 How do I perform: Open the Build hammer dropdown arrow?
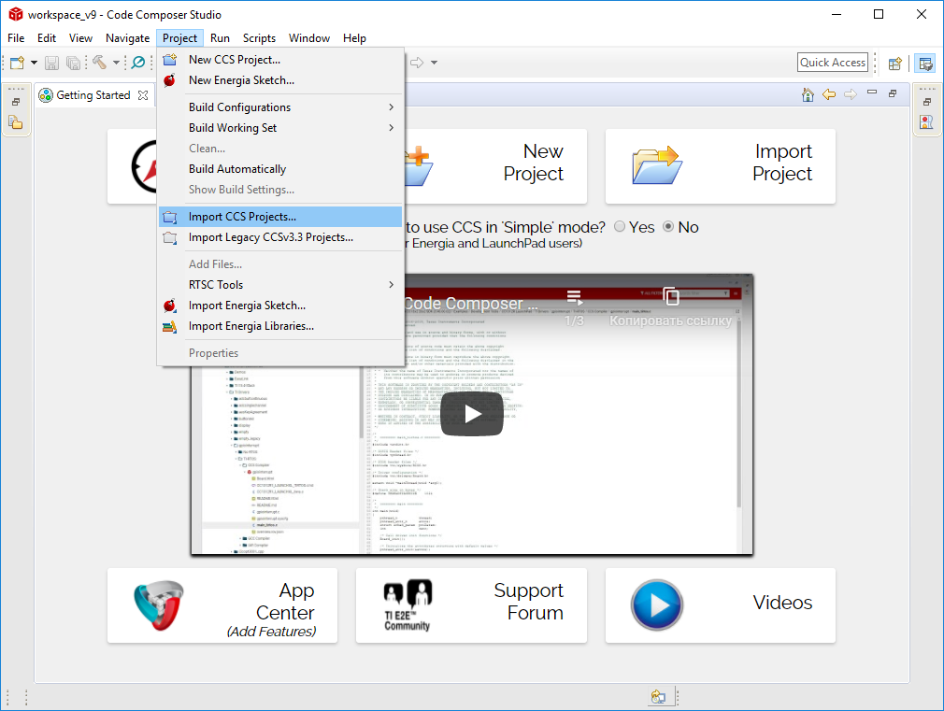116,63
